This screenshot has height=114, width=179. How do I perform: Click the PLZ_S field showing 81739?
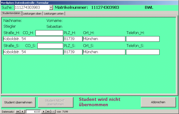coord(73,52)
